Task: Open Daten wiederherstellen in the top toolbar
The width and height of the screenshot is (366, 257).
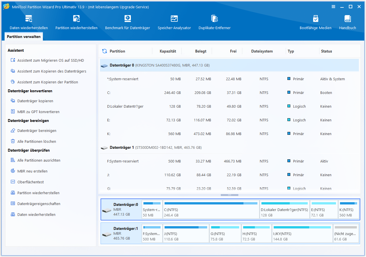Action: coord(29,23)
